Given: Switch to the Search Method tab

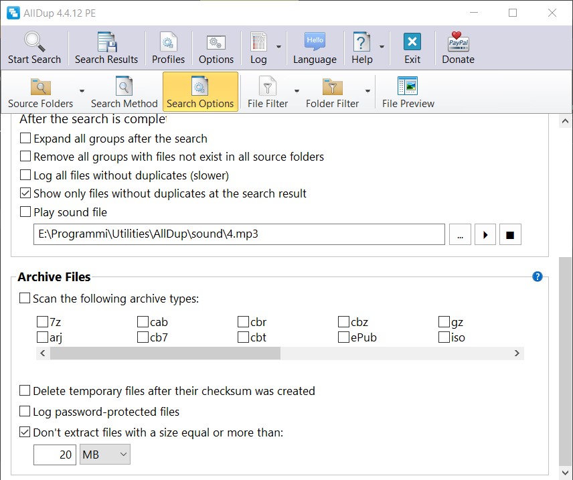Looking at the screenshot, I should pyautogui.click(x=124, y=92).
